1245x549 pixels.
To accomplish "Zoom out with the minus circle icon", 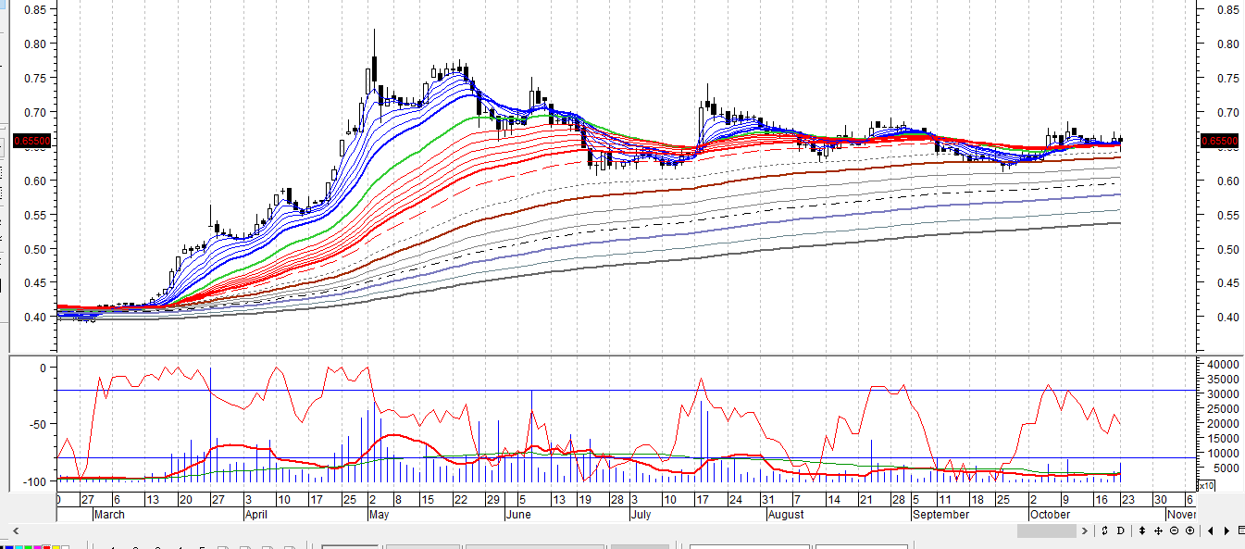I will tap(1174, 530).
